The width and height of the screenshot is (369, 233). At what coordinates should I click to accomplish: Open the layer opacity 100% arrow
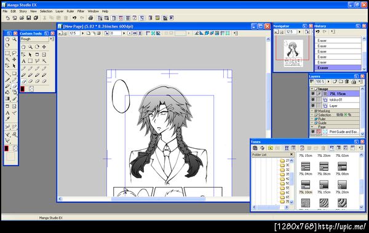pos(328,82)
